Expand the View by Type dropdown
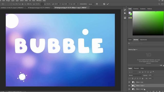 133,50
